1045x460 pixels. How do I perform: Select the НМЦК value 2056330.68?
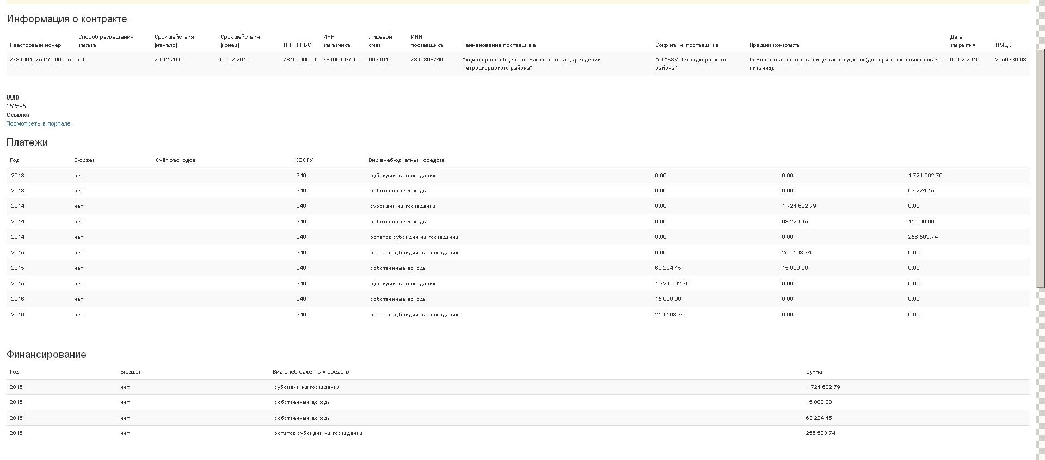[1010, 60]
